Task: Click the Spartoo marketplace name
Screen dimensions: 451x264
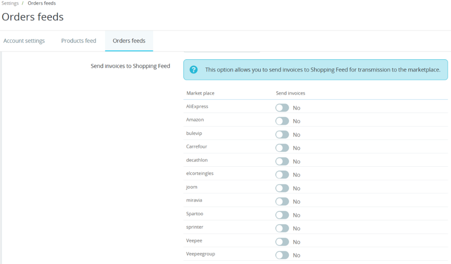Action: [x=195, y=213]
